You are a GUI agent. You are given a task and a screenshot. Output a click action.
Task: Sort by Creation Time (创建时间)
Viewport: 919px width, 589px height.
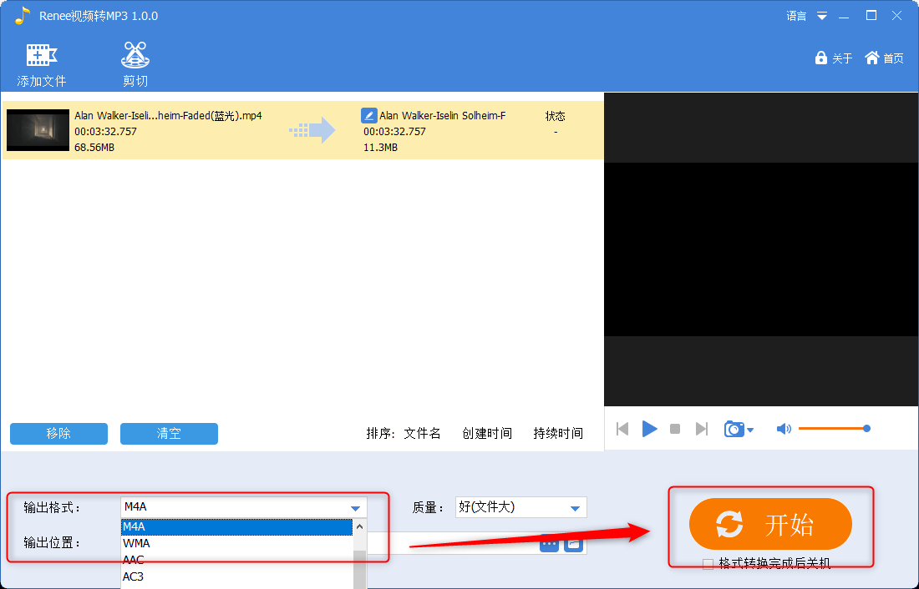(x=487, y=433)
